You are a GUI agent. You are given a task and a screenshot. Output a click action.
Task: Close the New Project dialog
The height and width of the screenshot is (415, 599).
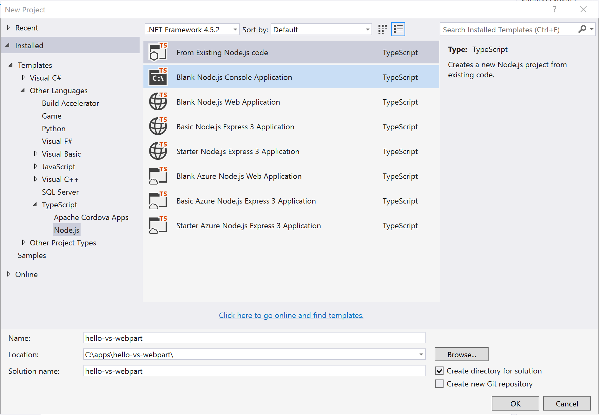coord(583,10)
